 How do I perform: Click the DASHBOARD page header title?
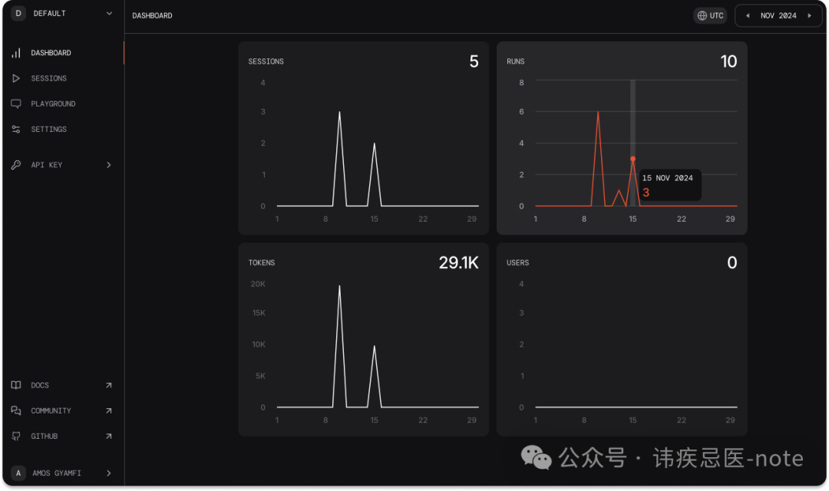[152, 16]
